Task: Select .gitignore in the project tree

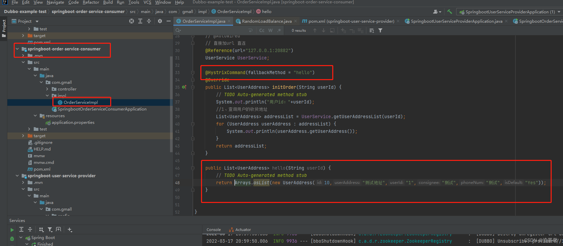Action: coord(43,143)
